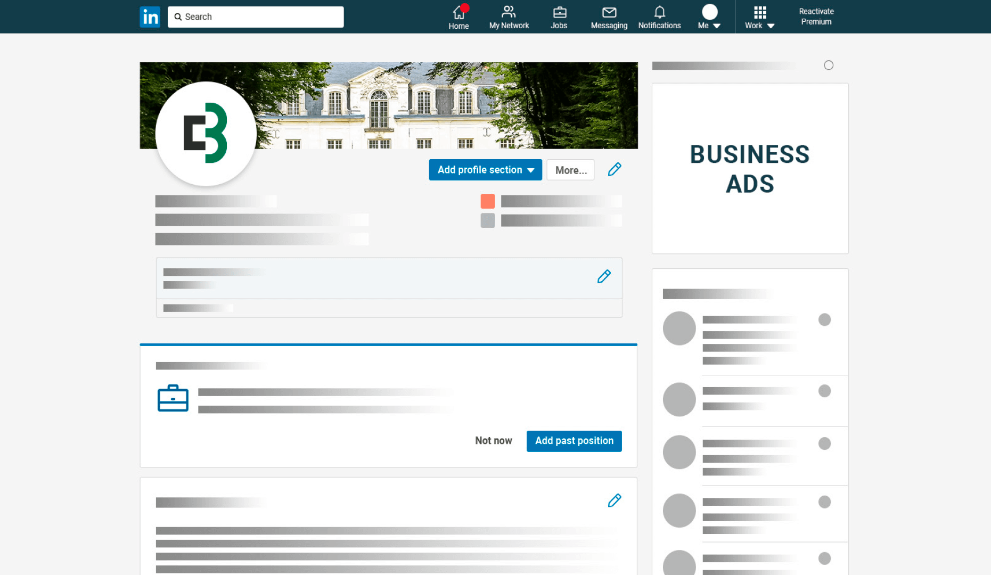Click pencil icon in the highlighted summary box
The height and width of the screenshot is (575, 991).
click(604, 276)
